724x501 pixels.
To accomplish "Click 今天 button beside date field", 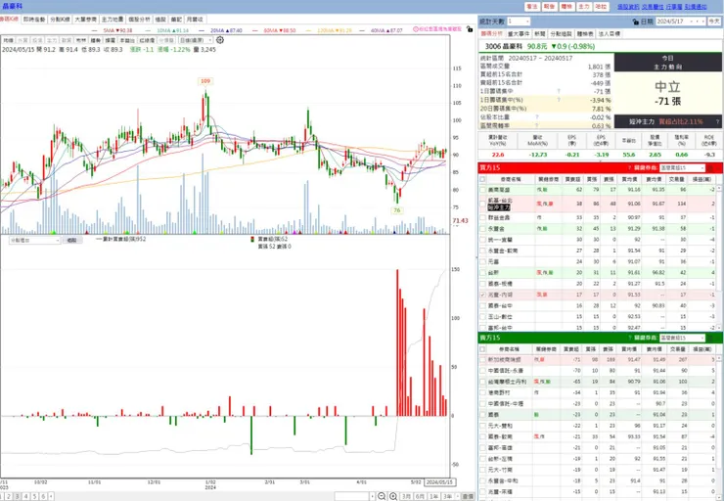I will coord(714,22).
